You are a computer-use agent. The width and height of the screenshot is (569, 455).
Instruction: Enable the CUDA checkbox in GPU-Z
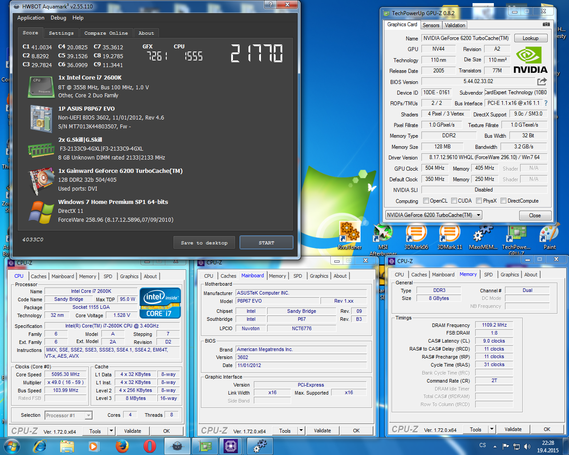[454, 201]
